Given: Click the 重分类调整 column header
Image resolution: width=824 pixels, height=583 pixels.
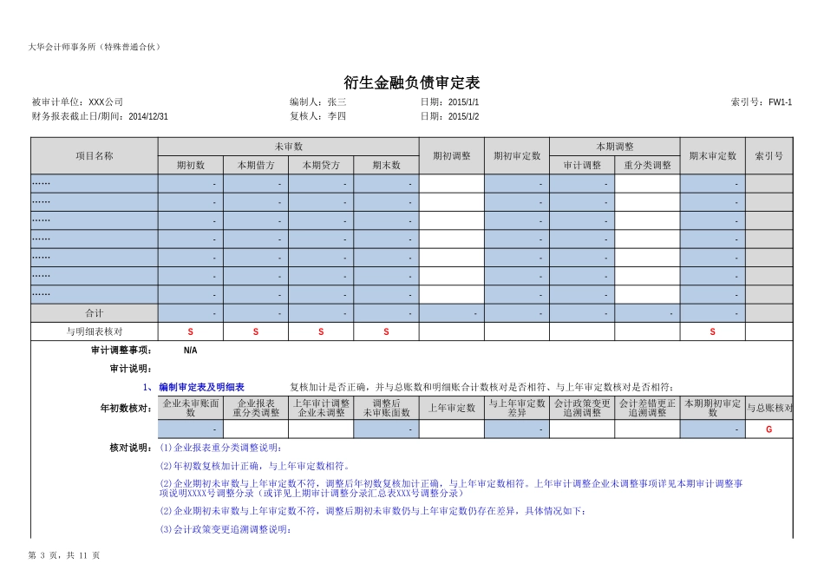Looking at the screenshot, I should (647, 165).
